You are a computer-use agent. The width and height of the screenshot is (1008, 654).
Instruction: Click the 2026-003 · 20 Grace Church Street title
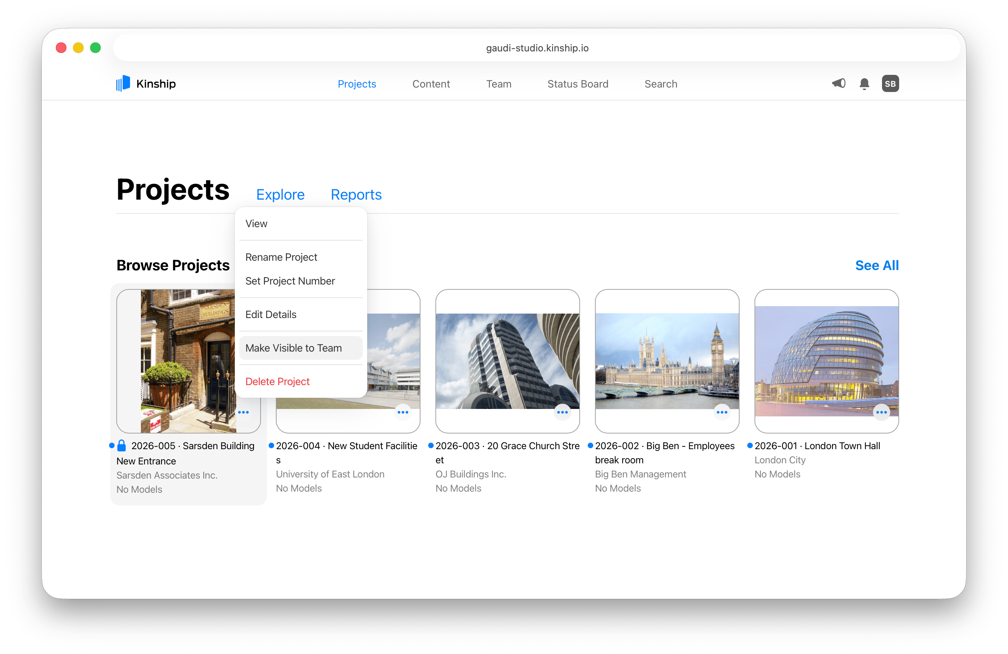(507, 453)
